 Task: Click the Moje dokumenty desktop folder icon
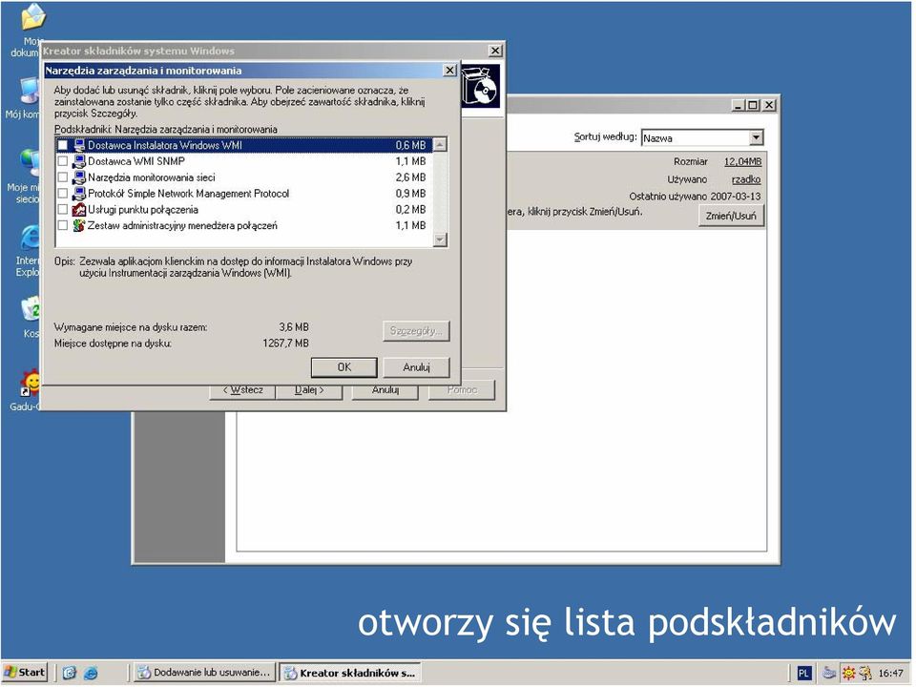tap(32, 16)
